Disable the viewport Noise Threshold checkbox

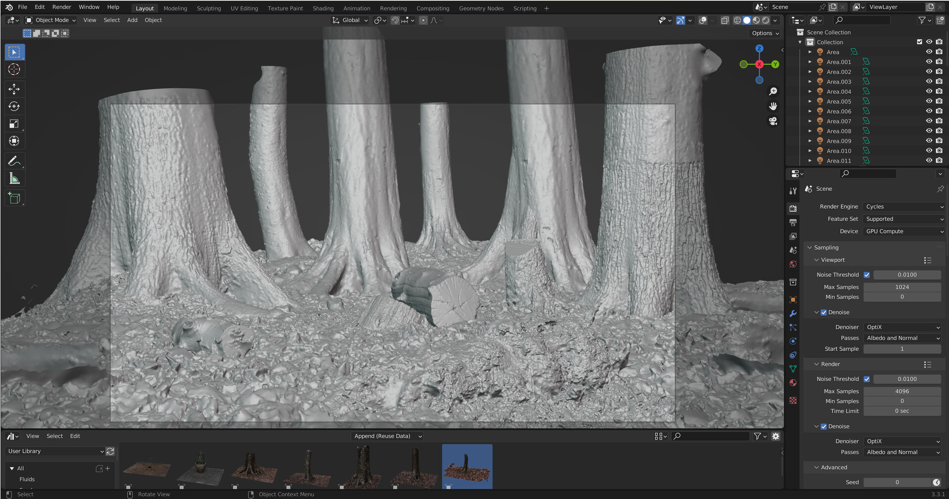coord(867,275)
